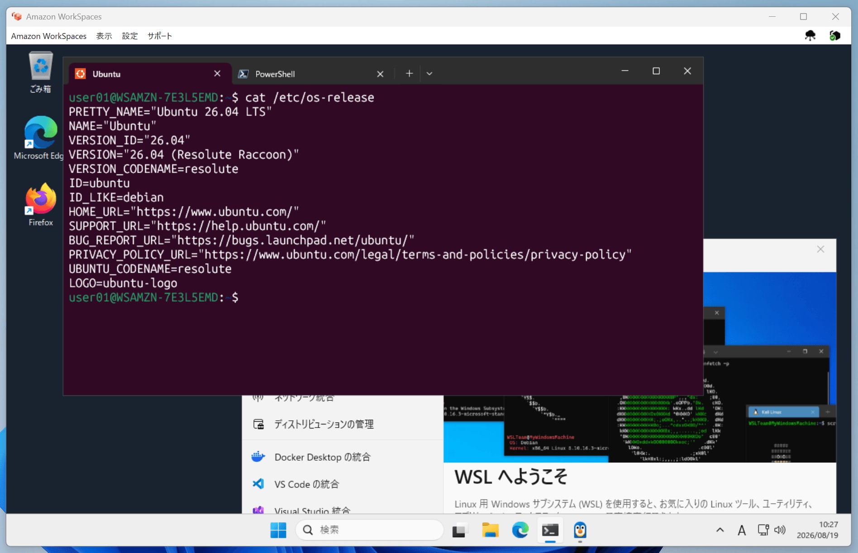Click the volume speaker icon in tray
The width and height of the screenshot is (858, 553).
[780, 529]
